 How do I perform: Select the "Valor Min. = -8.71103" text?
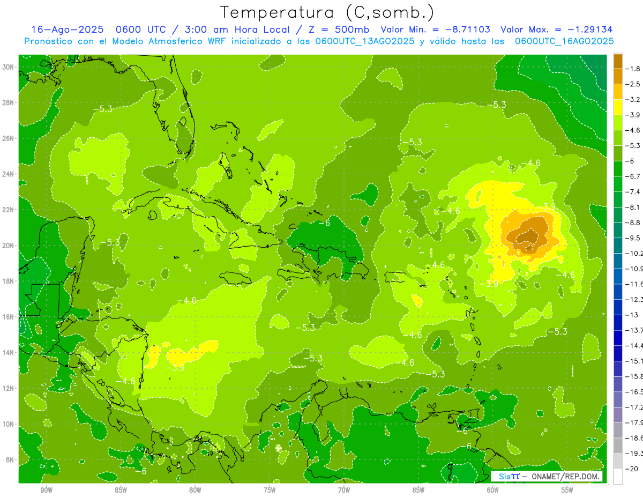coord(435,29)
